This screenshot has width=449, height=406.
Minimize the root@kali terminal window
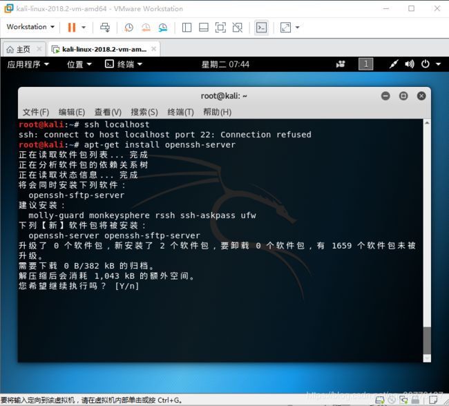385,96
